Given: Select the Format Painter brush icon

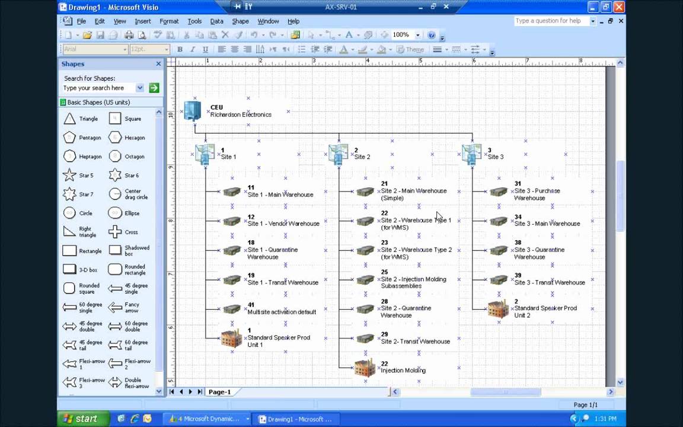Looking at the screenshot, I should [238, 36].
